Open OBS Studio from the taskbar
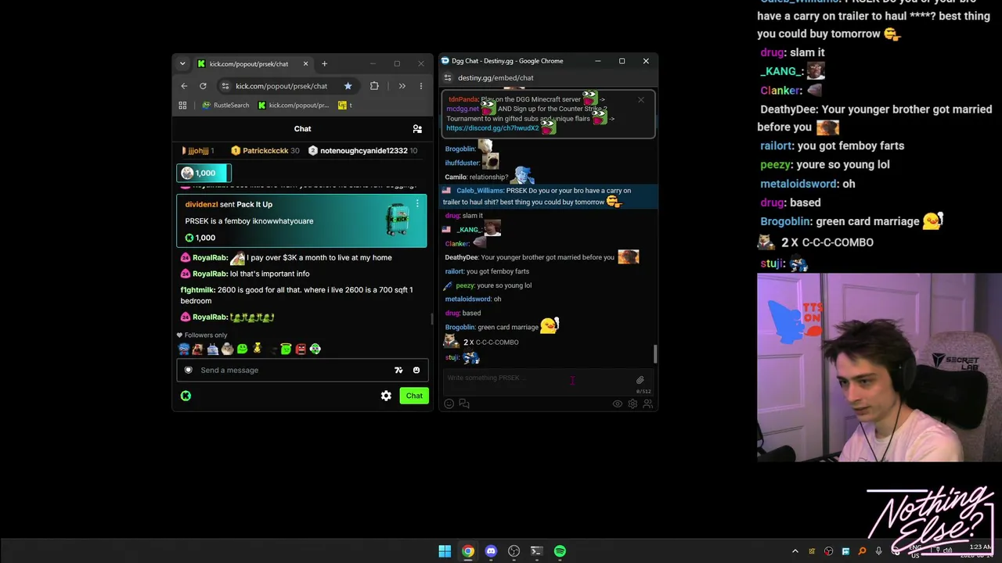The image size is (1002, 563). point(514,551)
